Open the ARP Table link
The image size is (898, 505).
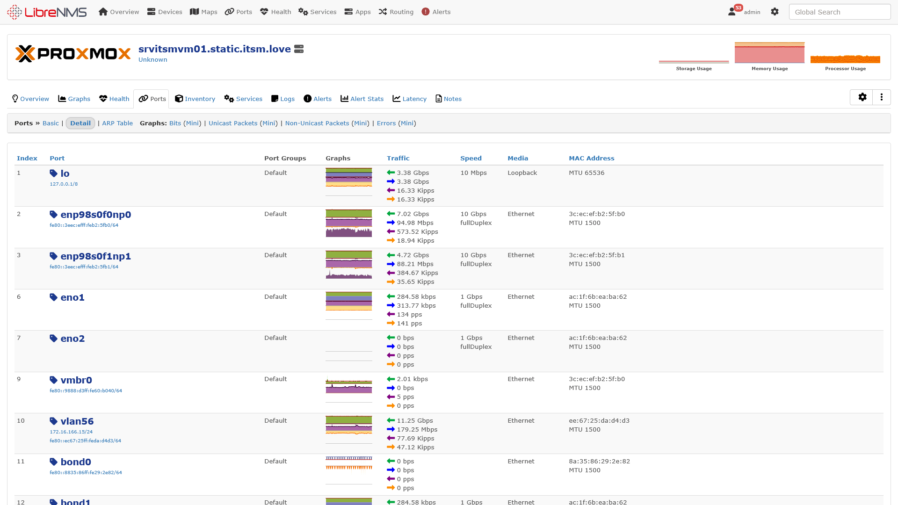click(117, 123)
